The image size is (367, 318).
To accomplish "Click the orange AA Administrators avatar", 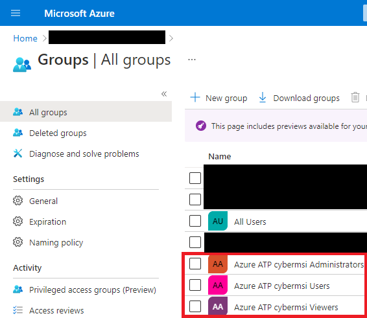I will pos(218,264).
